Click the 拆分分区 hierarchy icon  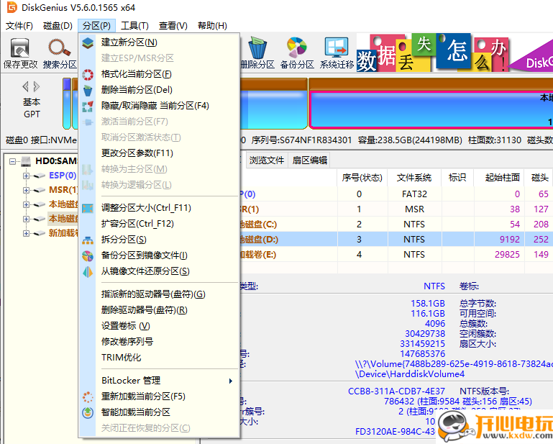pyautogui.click(x=88, y=240)
